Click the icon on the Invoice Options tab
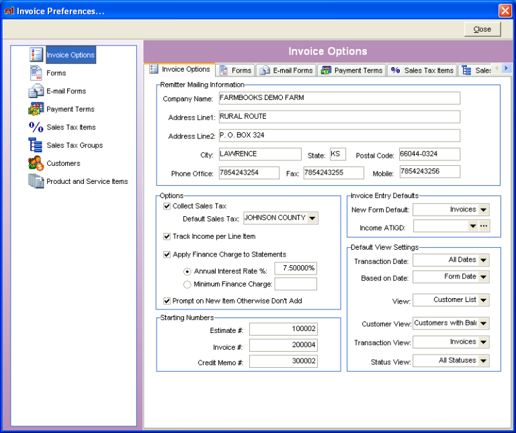The image size is (516, 433). [154, 69]
